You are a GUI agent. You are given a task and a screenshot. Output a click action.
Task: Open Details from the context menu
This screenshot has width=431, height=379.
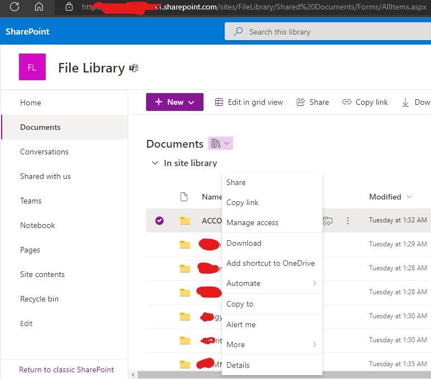tap(272, 365)
